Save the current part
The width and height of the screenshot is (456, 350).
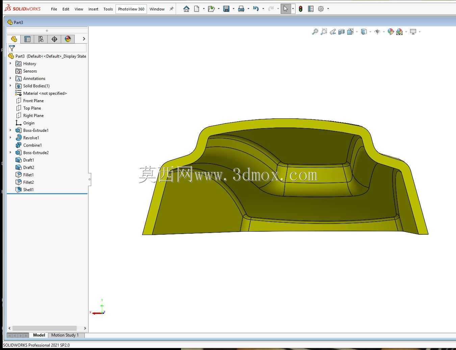pos(226,9)
